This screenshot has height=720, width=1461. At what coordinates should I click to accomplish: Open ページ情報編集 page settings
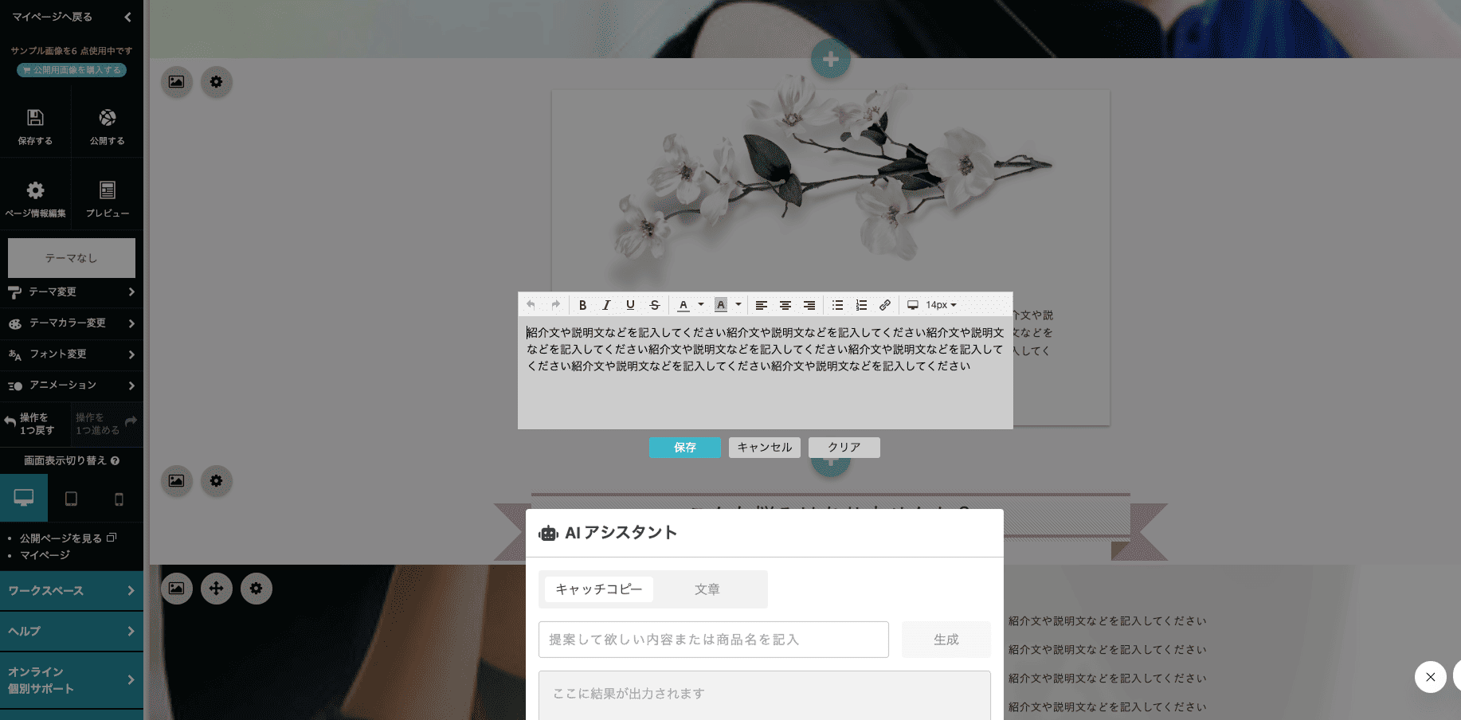pyautogui.click(x=35, y=199)
